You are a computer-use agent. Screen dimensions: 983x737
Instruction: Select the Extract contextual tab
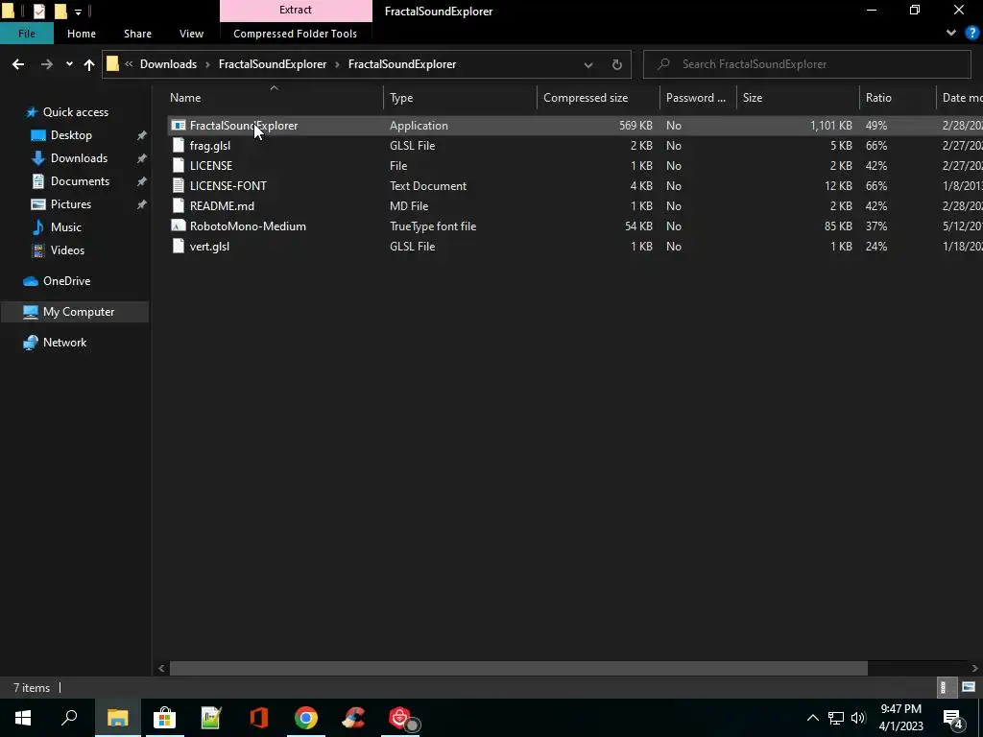[296, 11]
